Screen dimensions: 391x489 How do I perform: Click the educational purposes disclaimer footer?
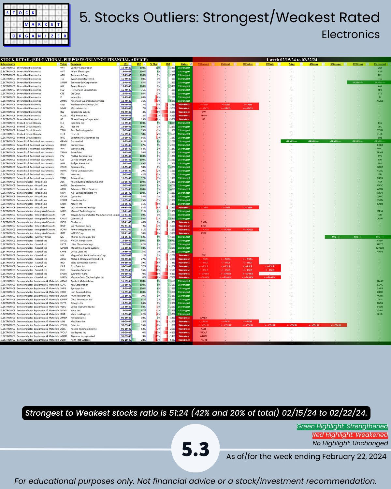(x=195, y=481)
